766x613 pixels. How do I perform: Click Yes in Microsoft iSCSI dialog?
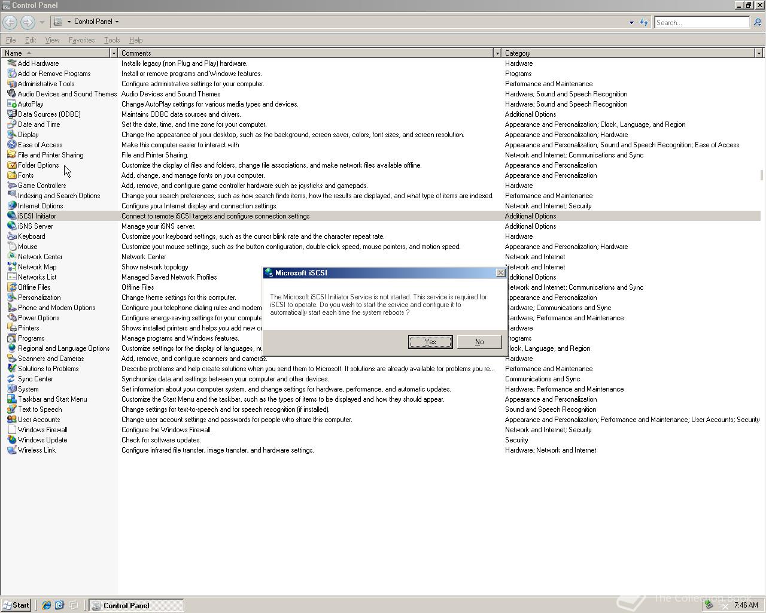coord(430,342)
